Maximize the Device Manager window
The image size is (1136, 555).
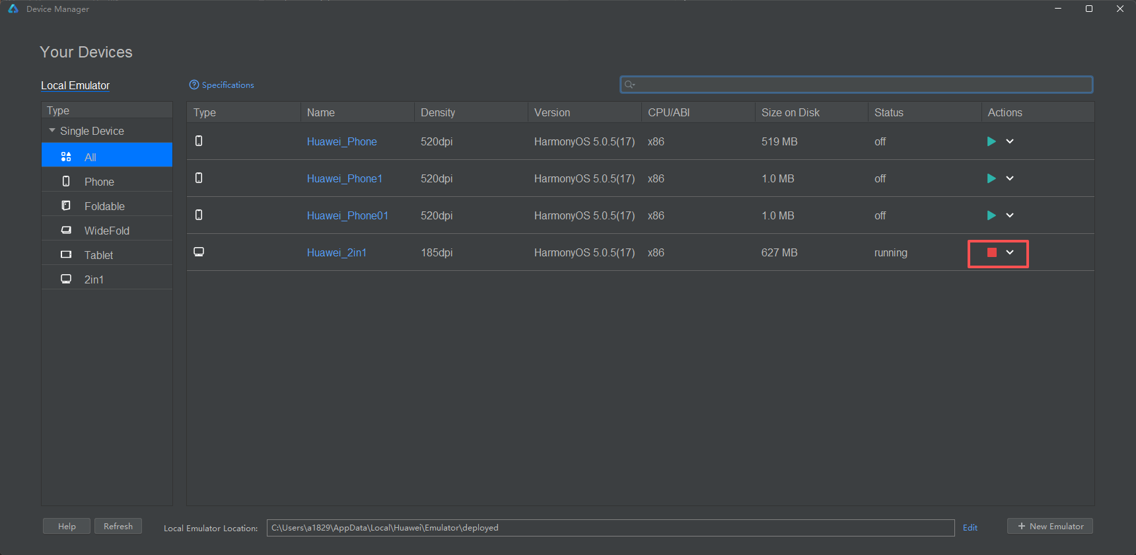(x=1089, y=9)
